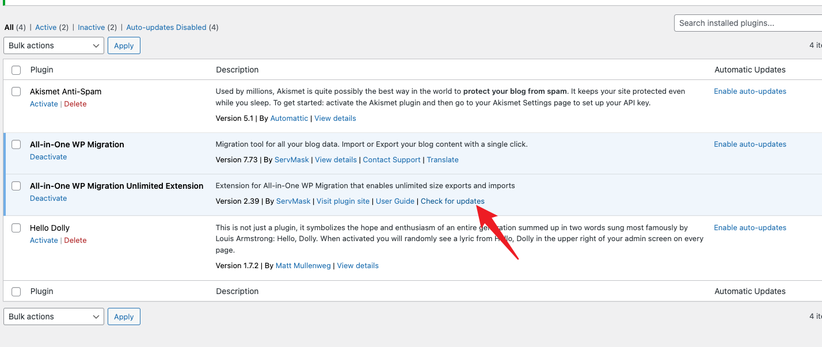The width and height of the screenshot is (822, 347).
Task: Open Contact Support link for ServMask
Action: coord(391,159)
